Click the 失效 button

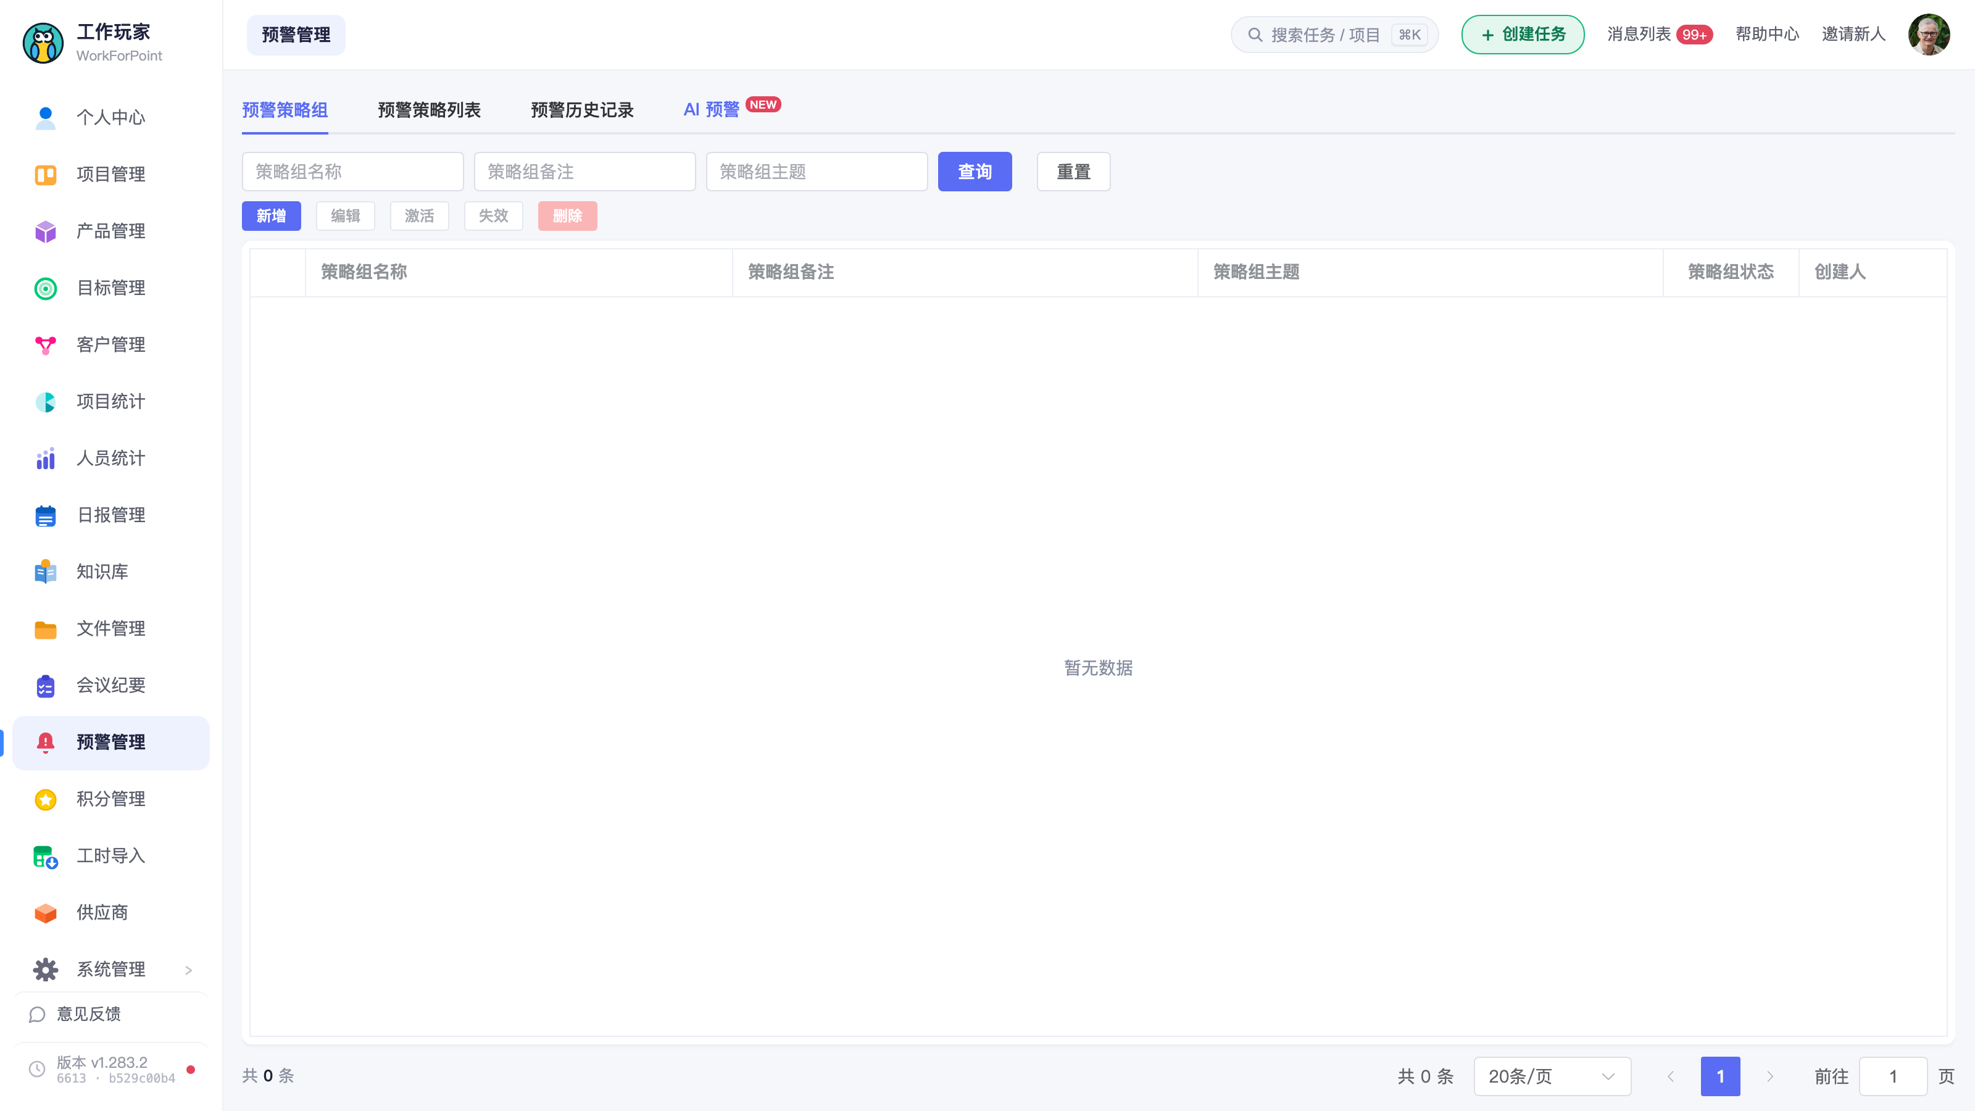tap(493, 215)
